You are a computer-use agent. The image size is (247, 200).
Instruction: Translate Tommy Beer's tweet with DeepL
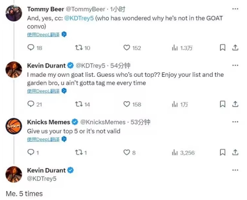(x=43, y=35)
